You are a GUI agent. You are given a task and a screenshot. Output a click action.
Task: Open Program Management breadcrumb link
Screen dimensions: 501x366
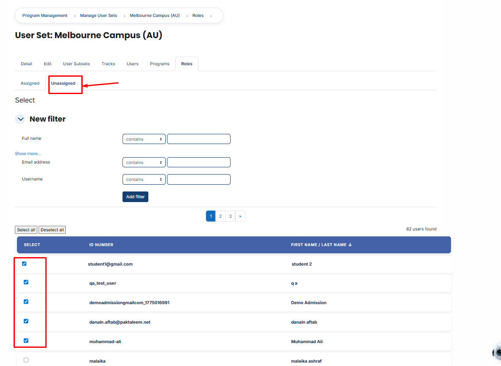pyautogui.click(x=45, y=16)
